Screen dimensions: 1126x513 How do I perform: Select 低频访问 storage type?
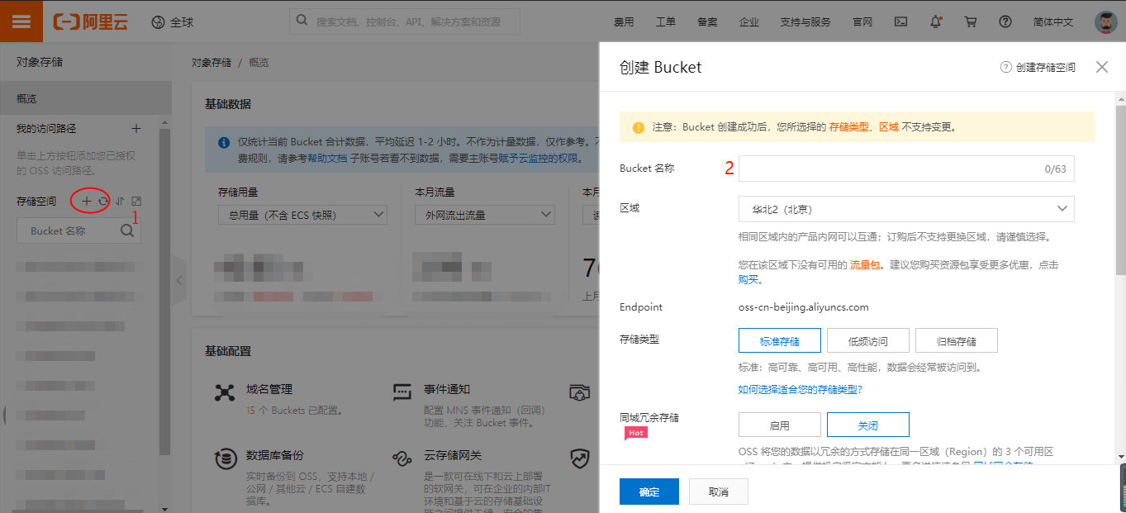(867, 340)
